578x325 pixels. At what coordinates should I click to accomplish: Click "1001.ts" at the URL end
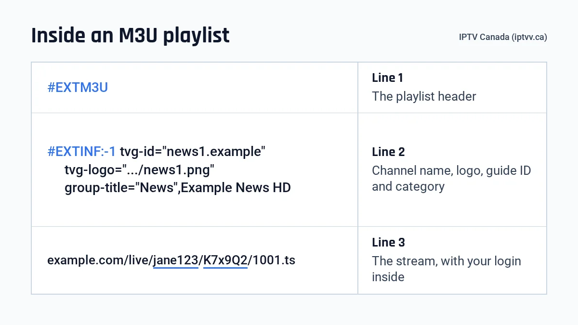click(274, 260)
